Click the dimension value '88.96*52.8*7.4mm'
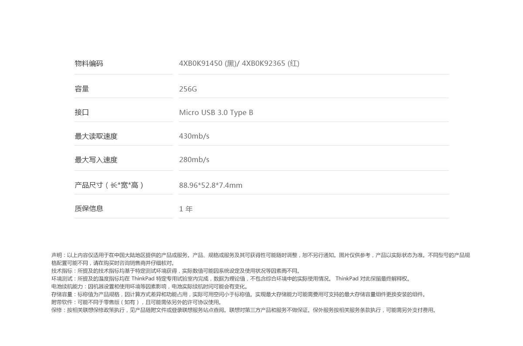523x346 pixels. 211,185
